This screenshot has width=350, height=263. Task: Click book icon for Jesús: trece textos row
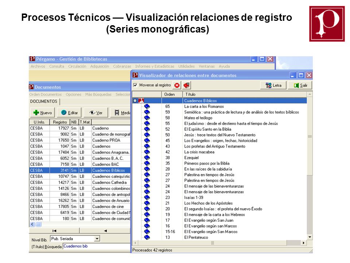pos(147,135)
